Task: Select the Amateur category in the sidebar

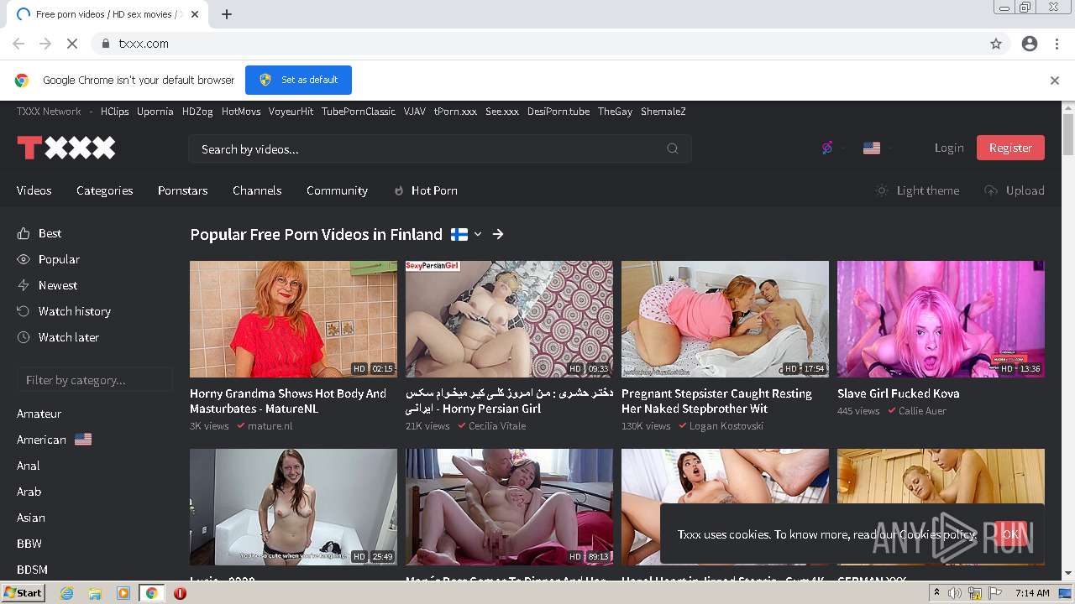Action: pyautogui.click(x=39, y=414)
